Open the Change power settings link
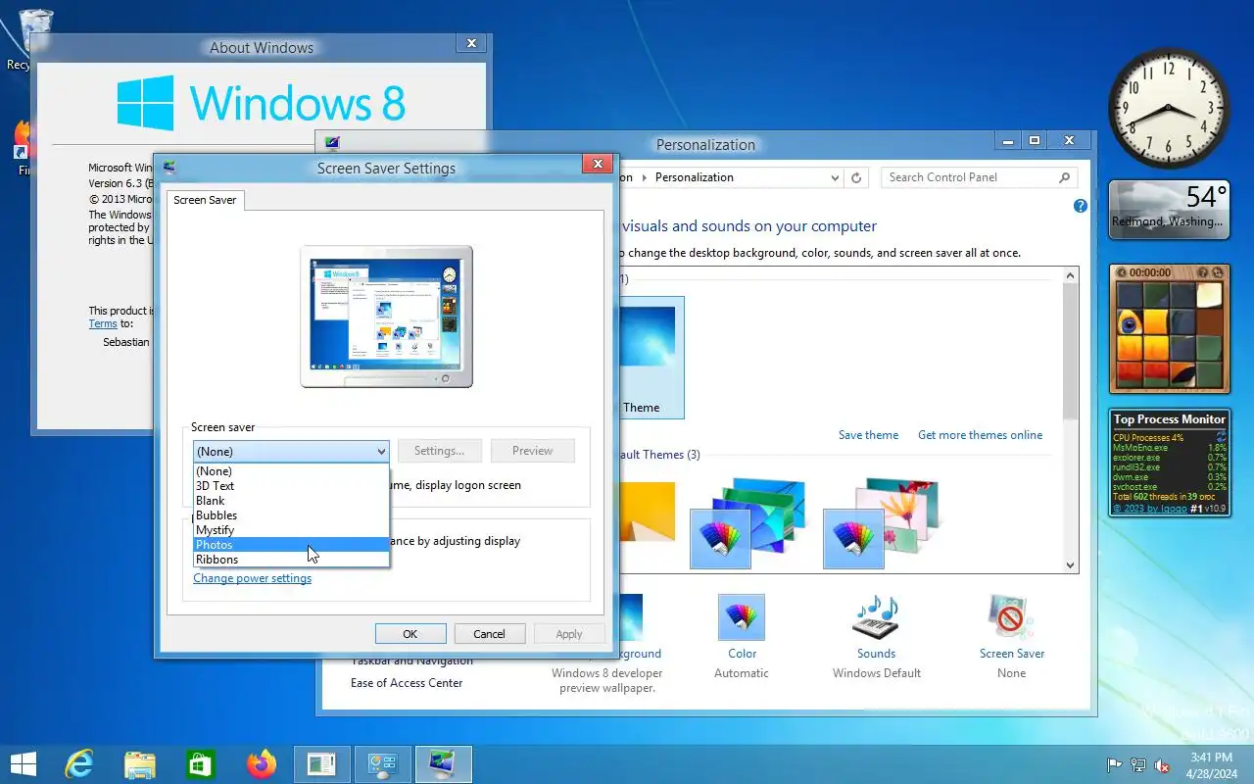 (253, 578)
